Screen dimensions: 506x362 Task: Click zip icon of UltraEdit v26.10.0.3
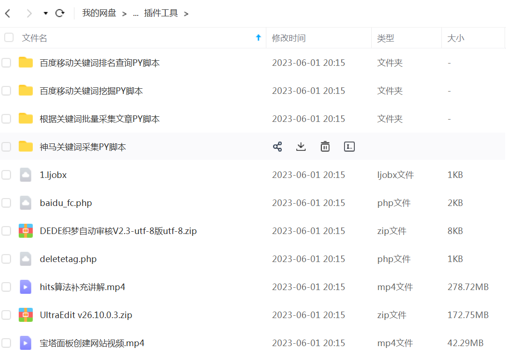pyautogui.click(x=26, y=315)
